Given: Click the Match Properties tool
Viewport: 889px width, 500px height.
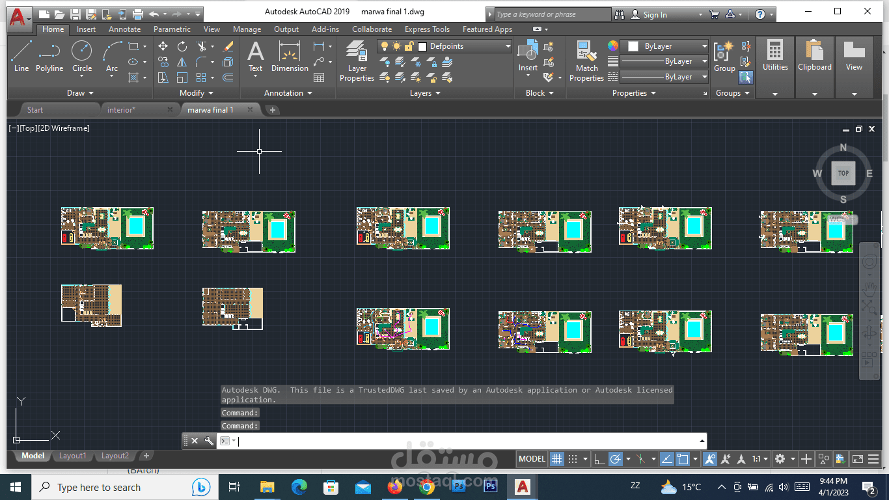Looking at the screenshot, I should (x=586, y=61).
